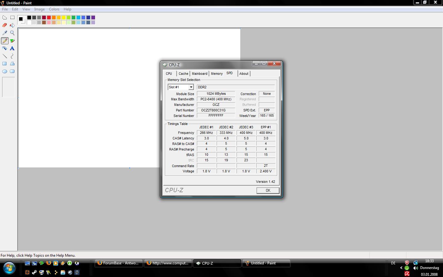The image size is (443, 277).
Task: Launch Firefox from Quick Launch
Action: click(49, 263)
